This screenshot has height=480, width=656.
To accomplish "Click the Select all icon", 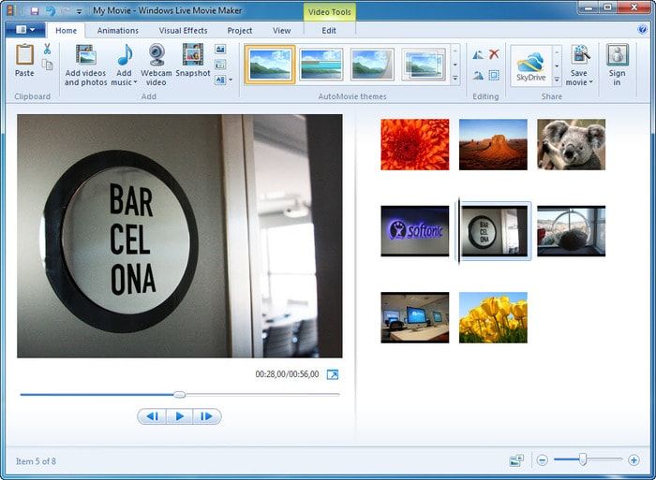I will (x=494, y=75).
